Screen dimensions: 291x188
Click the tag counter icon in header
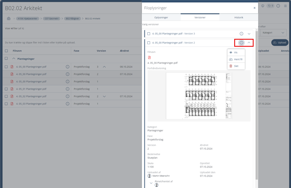pos(270,6)
